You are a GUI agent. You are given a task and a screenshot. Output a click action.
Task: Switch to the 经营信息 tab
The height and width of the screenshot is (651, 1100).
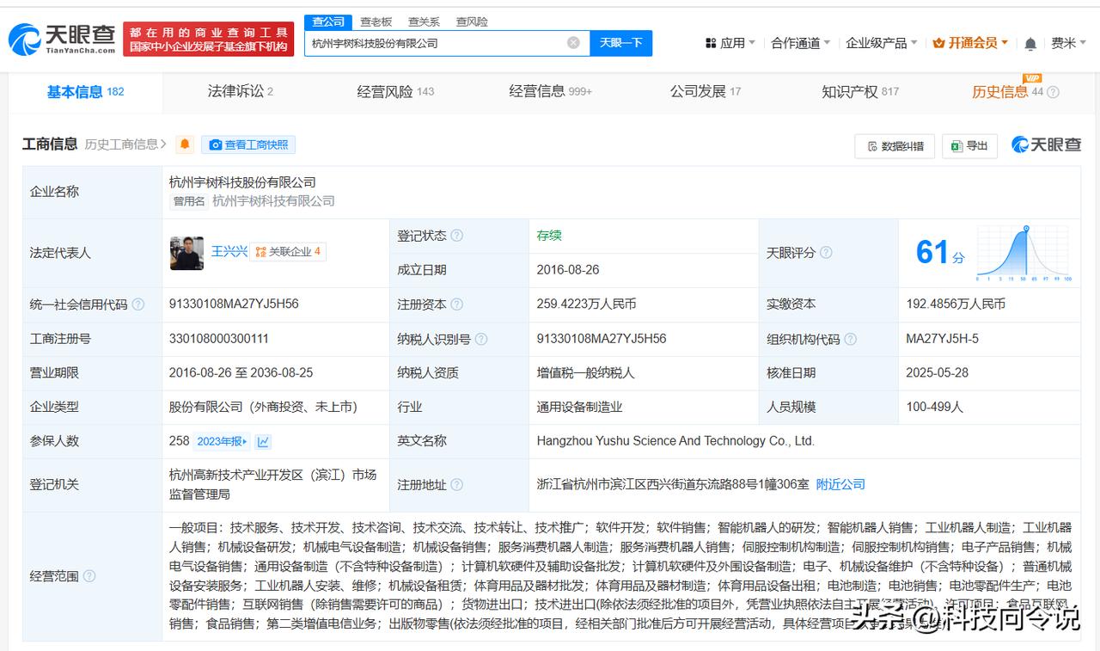(550, 91)
